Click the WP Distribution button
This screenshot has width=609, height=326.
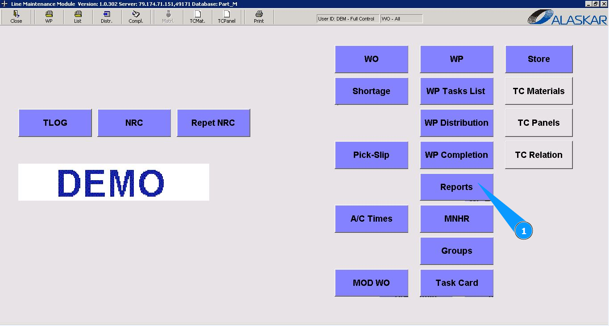[x=456, y=123]
